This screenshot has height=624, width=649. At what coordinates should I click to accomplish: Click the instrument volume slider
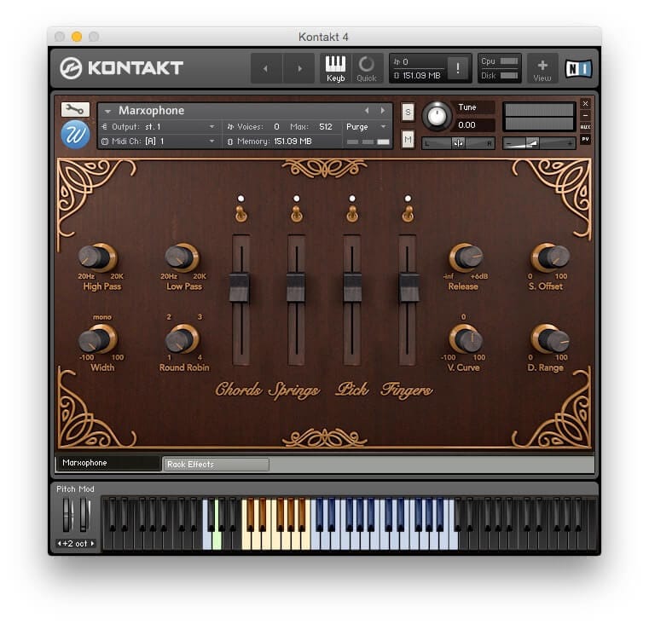click(539, 143)
